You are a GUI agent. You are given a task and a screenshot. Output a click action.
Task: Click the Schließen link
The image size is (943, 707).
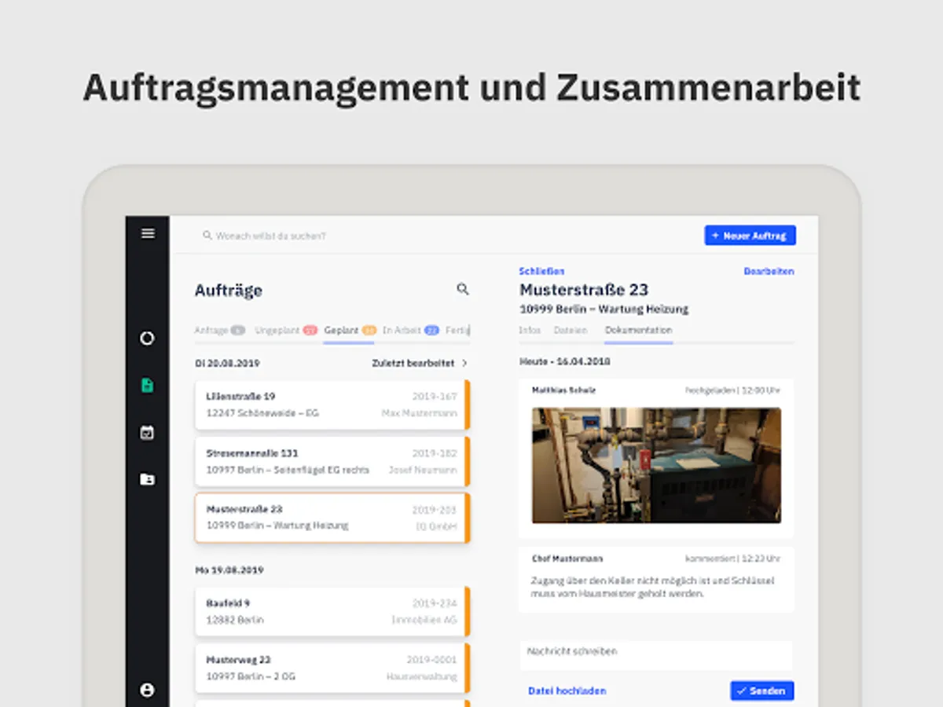tap(541, 271)
